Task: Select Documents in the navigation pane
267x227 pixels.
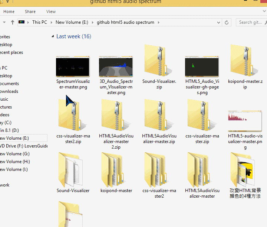Action: point(9,84)
